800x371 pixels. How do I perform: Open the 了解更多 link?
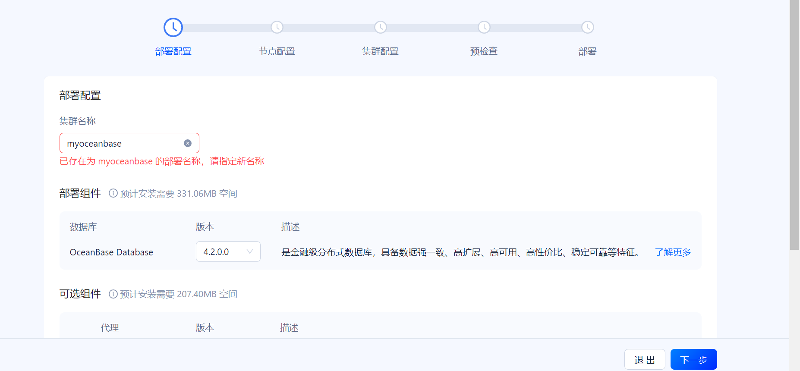point(673,252)
